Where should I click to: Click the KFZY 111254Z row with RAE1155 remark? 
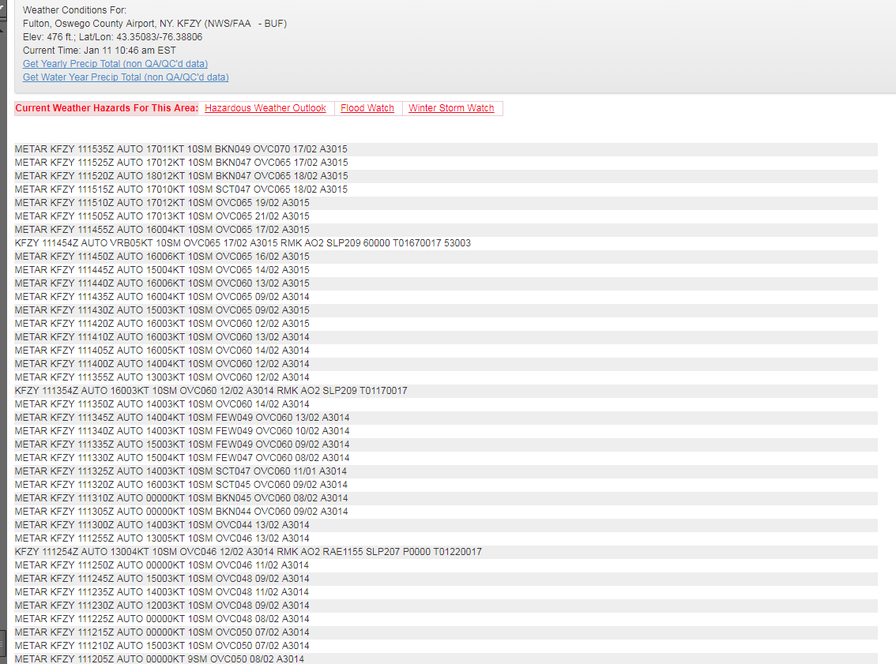coord(446,552)
